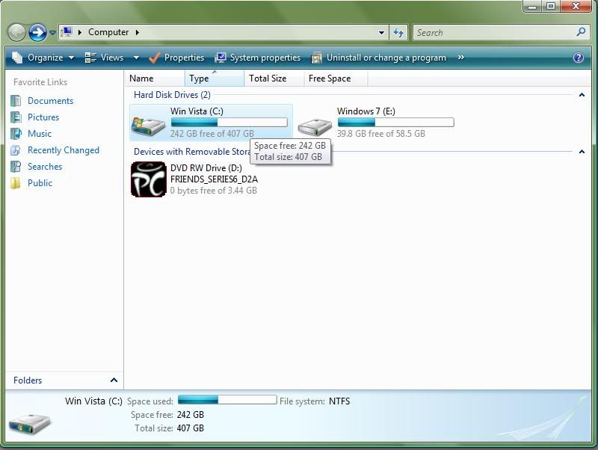Image resolution: width=598 pixels, height=450 pixels.
Task: Click the Forward navigation arrow
Action: coord(38,32)
